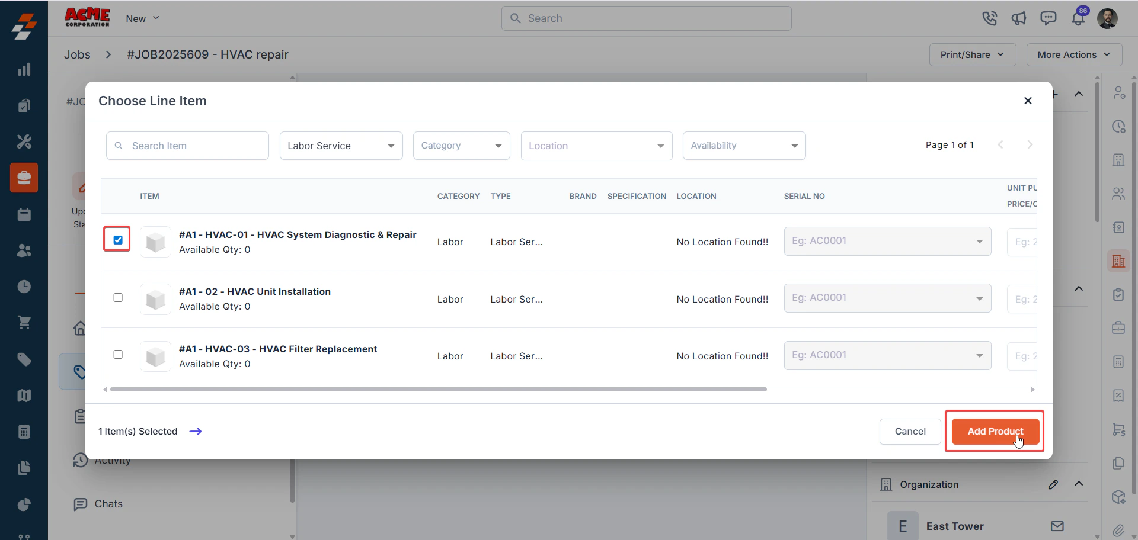Open the chat message icon in header
Viewport: 1138px width, 540px height.
[x=1048, y=18]
